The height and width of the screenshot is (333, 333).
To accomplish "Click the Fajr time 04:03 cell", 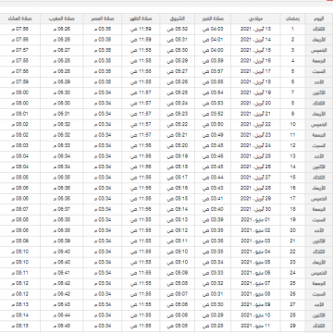I will [x=213, y=30].
